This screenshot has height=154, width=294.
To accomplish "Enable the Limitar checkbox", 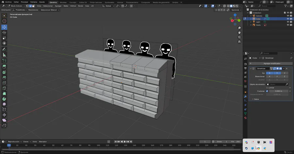I will point(267,88).
